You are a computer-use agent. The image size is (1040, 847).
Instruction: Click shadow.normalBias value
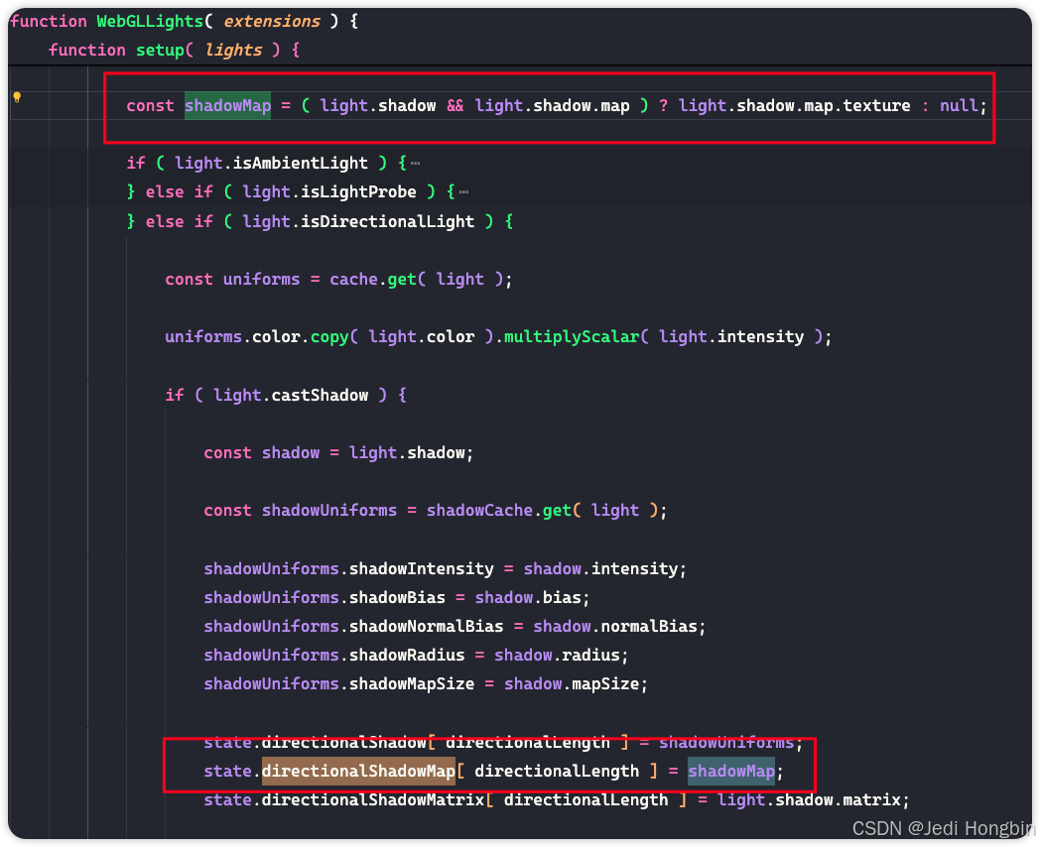coord(615,626)
